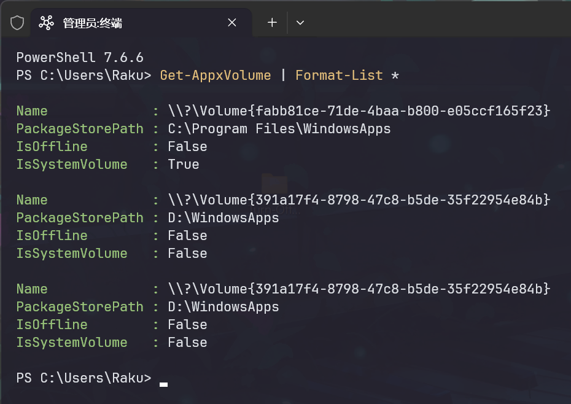Click the True value of IsSystemVolume
The height and width of the screenshot is (404, 571).
[184, 165]
